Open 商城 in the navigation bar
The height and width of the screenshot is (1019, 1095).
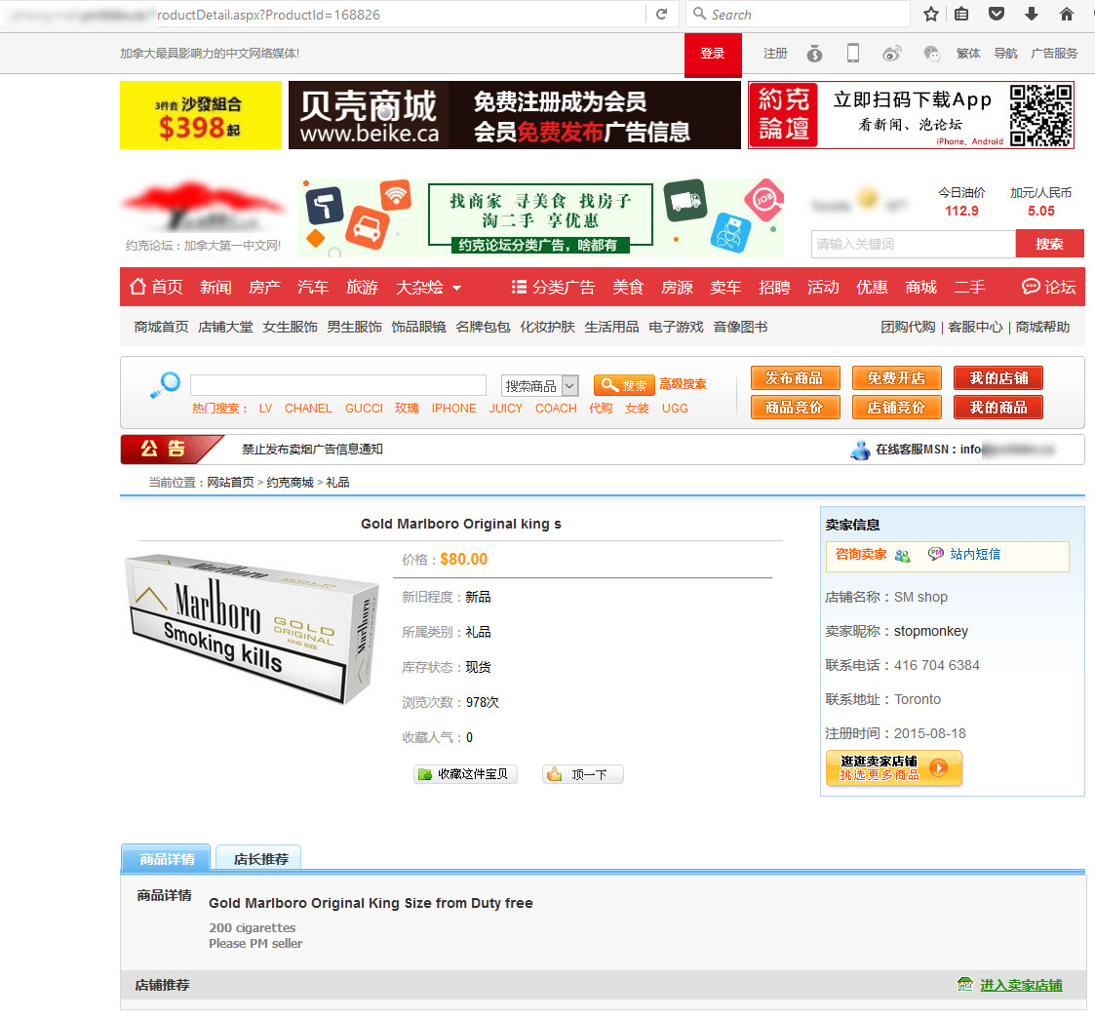point(920,287)
